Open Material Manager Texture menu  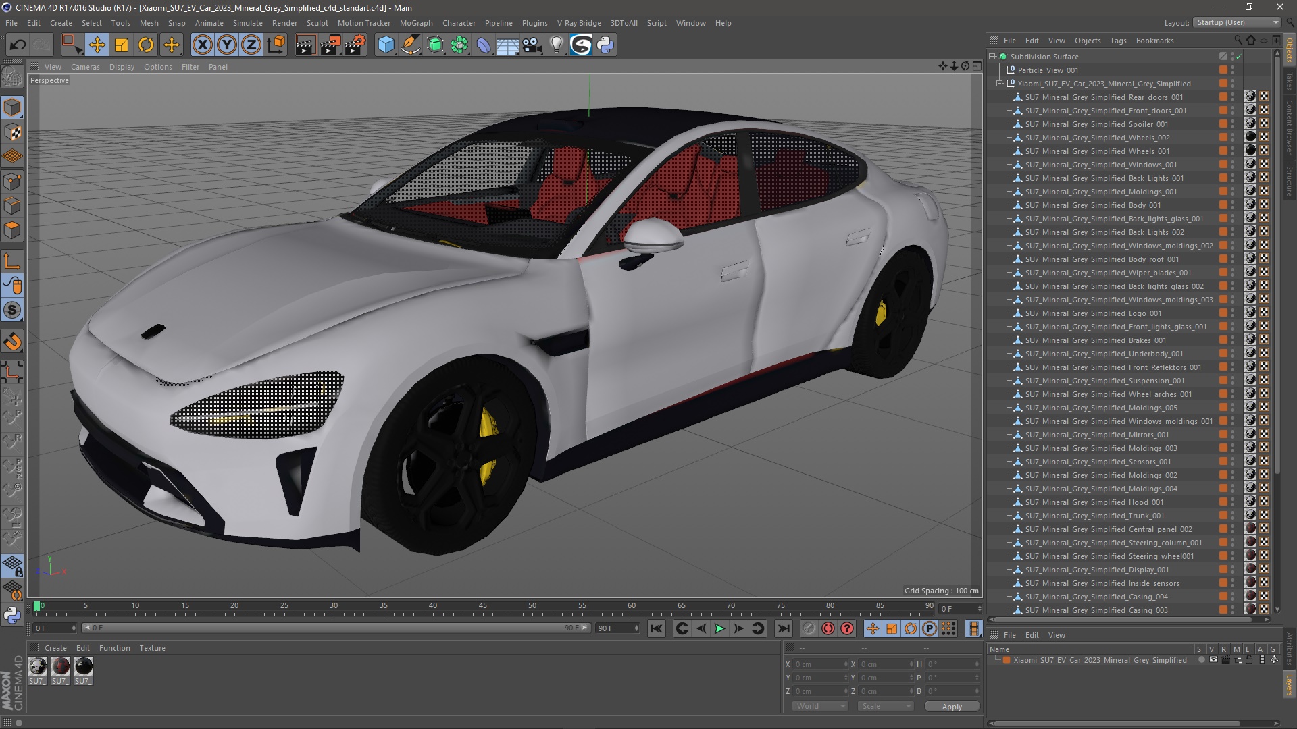152,648
